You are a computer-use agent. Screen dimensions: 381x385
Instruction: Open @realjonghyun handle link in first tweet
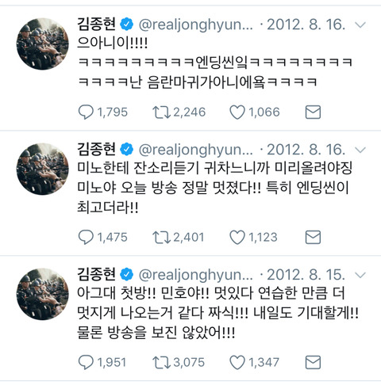(x=196, y=25)
